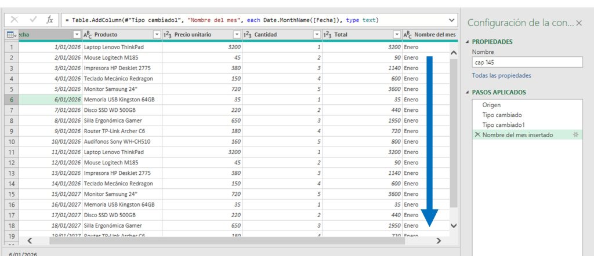This screenshot has height=256, width=594.
Task: Select the Tipo cambiado1 step
Action: point(528,125)
